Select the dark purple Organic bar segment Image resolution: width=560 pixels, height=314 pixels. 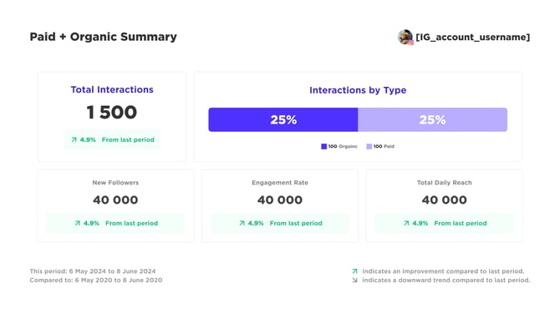(283, 119)
